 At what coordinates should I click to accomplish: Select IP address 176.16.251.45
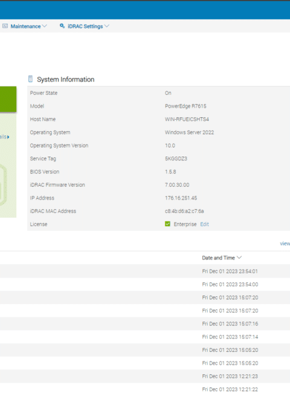point(181,198)
